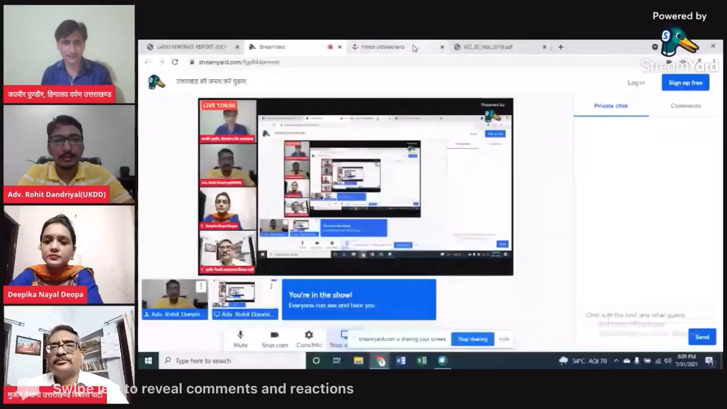Image resolution: width=727 pixels, height=409 pixels.
Task: Open the Cam/Mic settings gear
Action: pyautogui.click(x=308, y=339)
